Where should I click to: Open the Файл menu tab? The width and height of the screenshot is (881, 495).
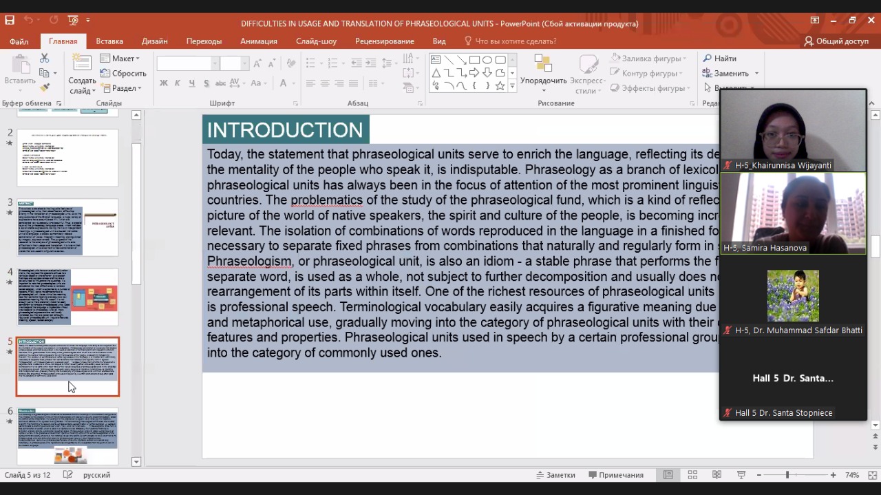19,41
